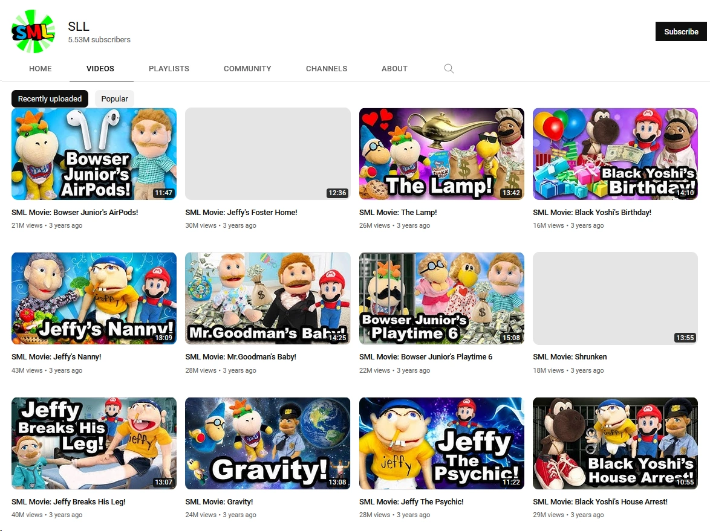710x531 pixels.
Task: Sort videos with the Popular chip
Action: pos(114,98)
